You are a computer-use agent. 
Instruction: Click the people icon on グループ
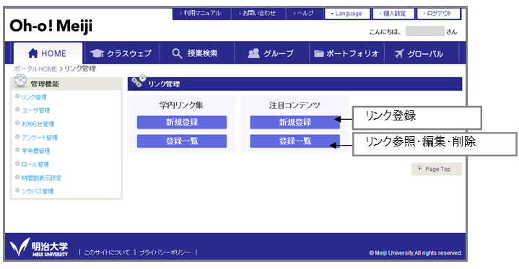(253, 53)
